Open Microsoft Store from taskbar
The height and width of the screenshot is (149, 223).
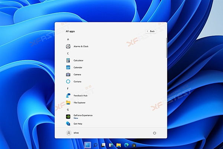(134, 145)
